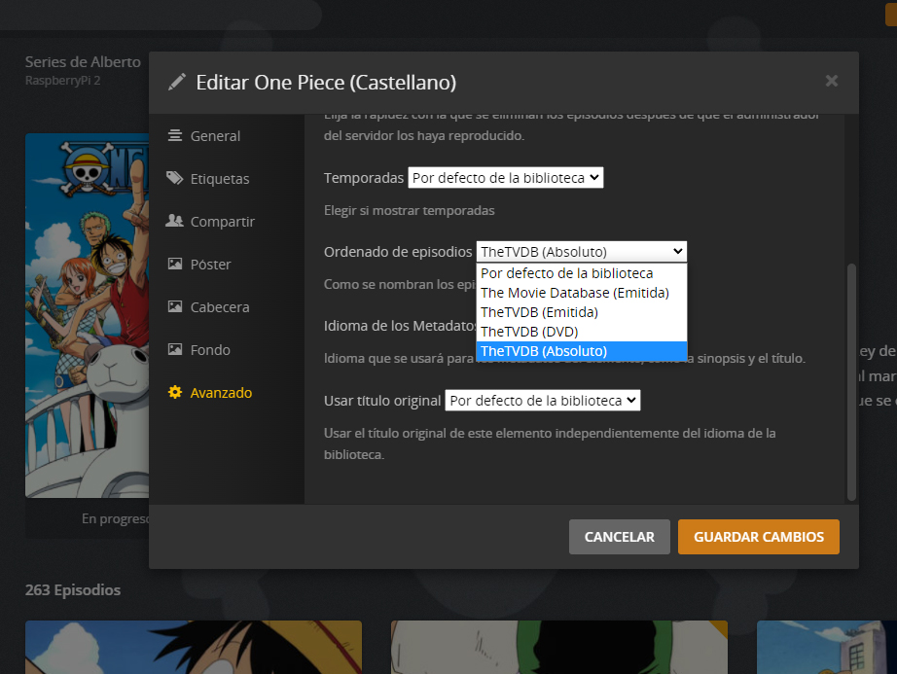Open the Temporadas dropdown
The width and height of the screenshot is (897, 674).
point(506,178)
